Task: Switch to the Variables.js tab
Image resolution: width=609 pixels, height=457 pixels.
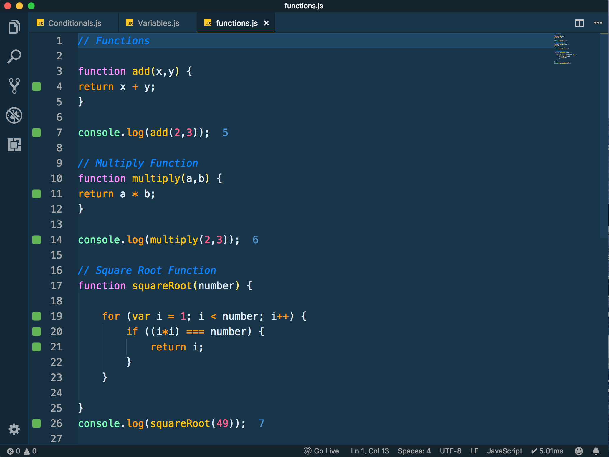Action: coord(158,23)
